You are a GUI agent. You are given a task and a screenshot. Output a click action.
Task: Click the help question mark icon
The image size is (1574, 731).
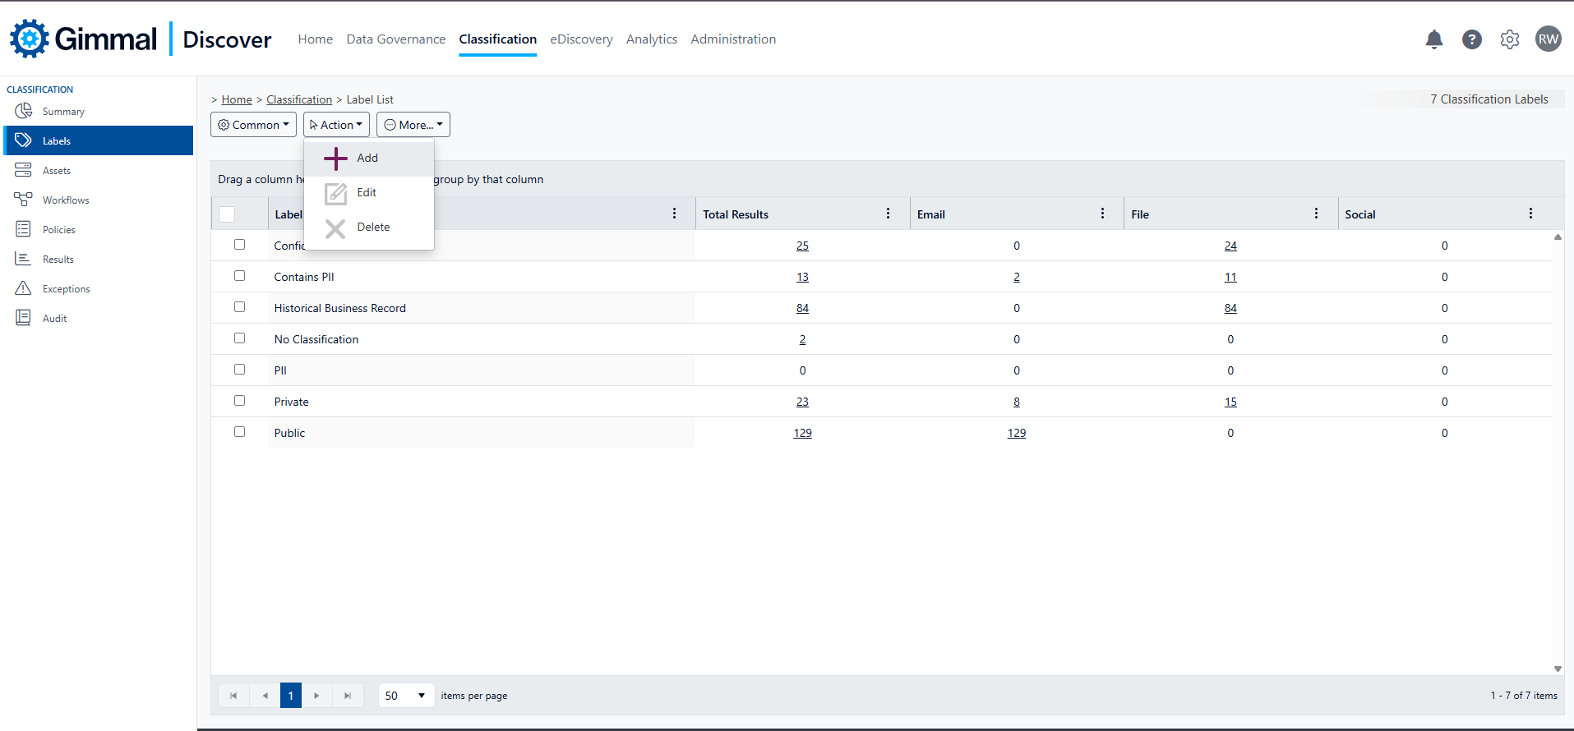tap(1471, 39)
